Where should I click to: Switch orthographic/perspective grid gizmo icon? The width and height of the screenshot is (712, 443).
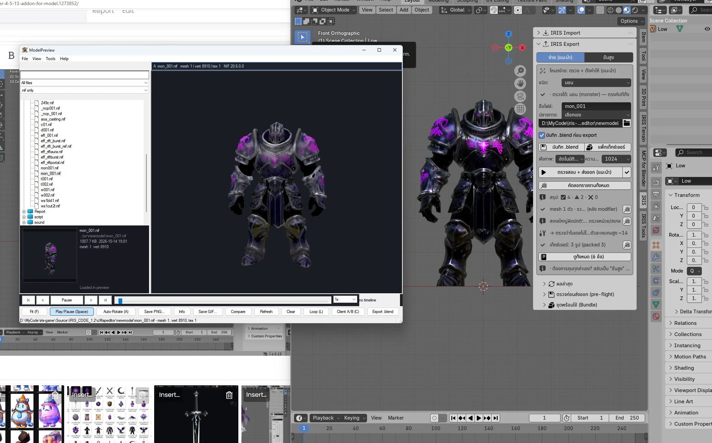coord(520,109)
